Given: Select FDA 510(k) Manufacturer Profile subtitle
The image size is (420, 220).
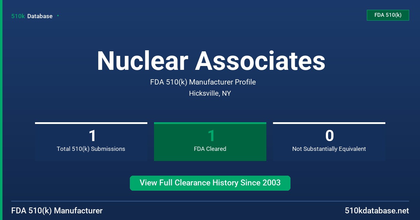Looking at the screenshot, I should 203,82.
